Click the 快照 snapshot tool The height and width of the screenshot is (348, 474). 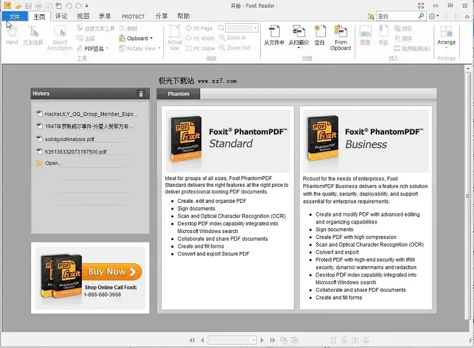coord(128,28)
